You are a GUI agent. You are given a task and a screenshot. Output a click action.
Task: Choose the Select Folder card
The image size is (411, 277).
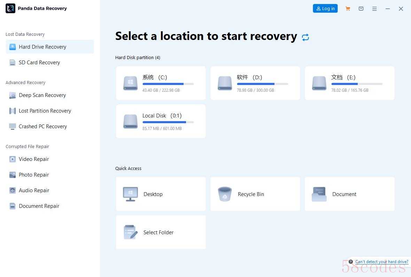pyautogui.click(x=161, y=232)
